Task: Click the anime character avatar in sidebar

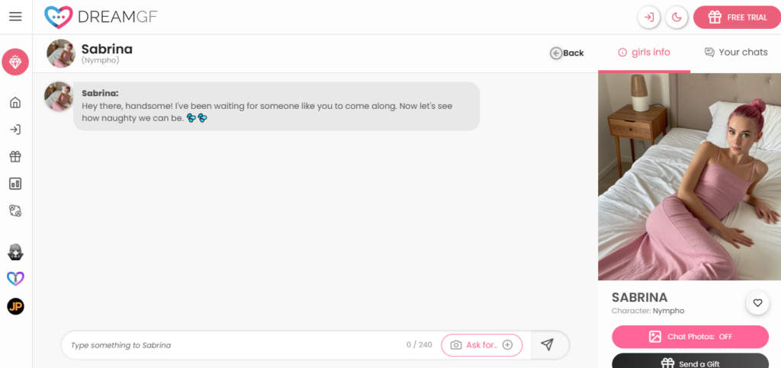Action: [15, 252]
